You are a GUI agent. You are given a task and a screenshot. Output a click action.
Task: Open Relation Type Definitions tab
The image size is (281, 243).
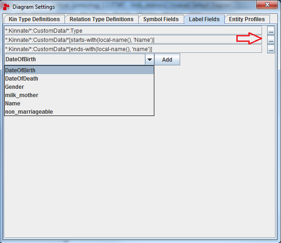click(101, 19)
